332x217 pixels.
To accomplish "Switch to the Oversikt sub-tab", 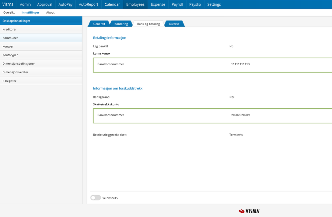I will pos(9,13).
